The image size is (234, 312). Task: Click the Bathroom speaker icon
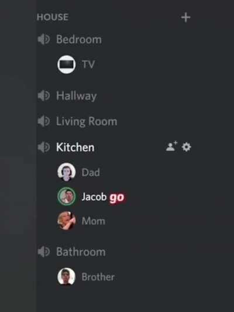pos(43,252)
